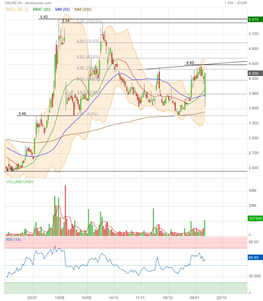
Task: Click the green 10734K volume tag
Action: 255,218
